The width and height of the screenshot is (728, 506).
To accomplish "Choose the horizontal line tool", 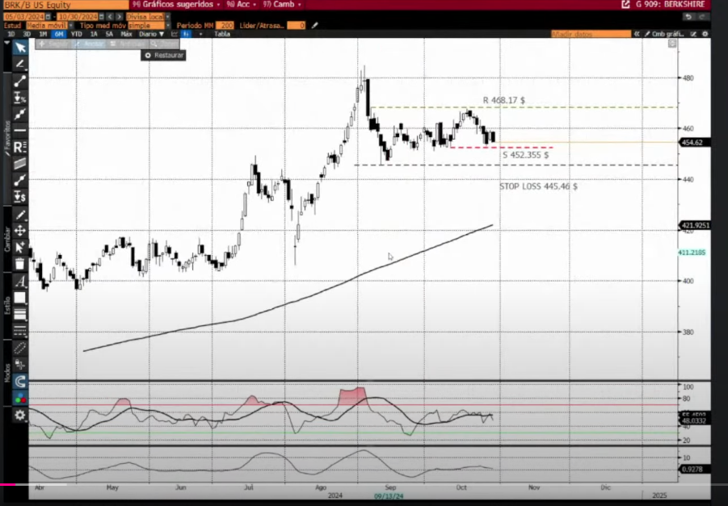I will [20, 131].
